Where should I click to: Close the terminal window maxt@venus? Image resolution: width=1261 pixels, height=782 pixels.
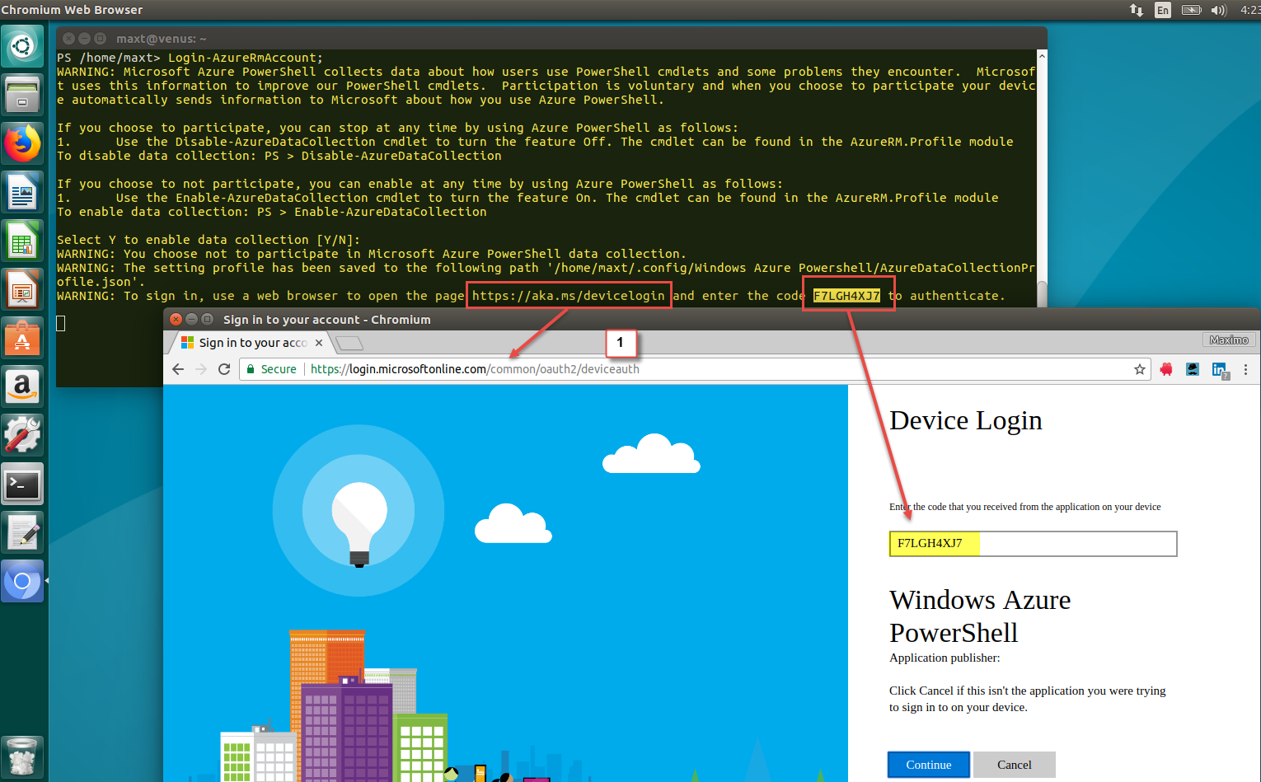(68, 39)
